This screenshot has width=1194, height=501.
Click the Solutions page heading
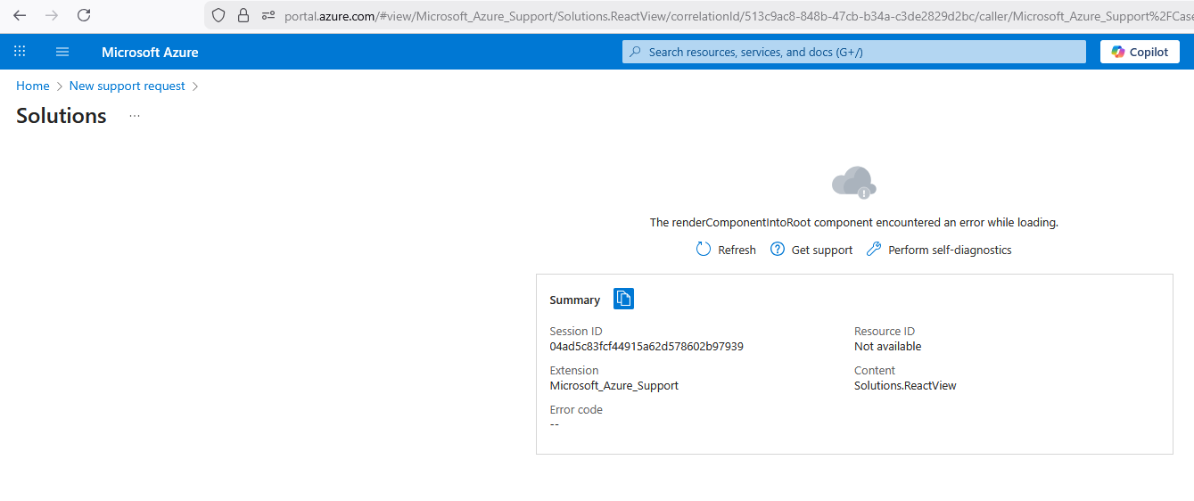tap(62, 116)
